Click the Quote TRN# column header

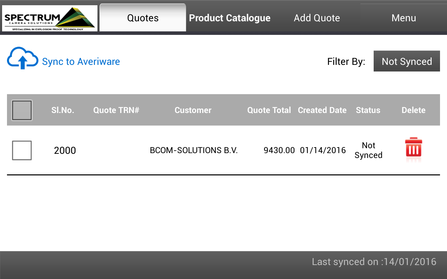coord(116,110)
